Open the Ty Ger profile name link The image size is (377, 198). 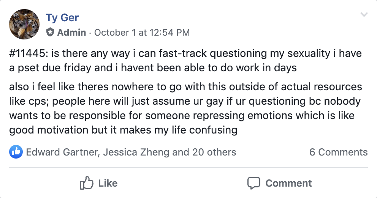pyautogui.click(x=62, y=17)
